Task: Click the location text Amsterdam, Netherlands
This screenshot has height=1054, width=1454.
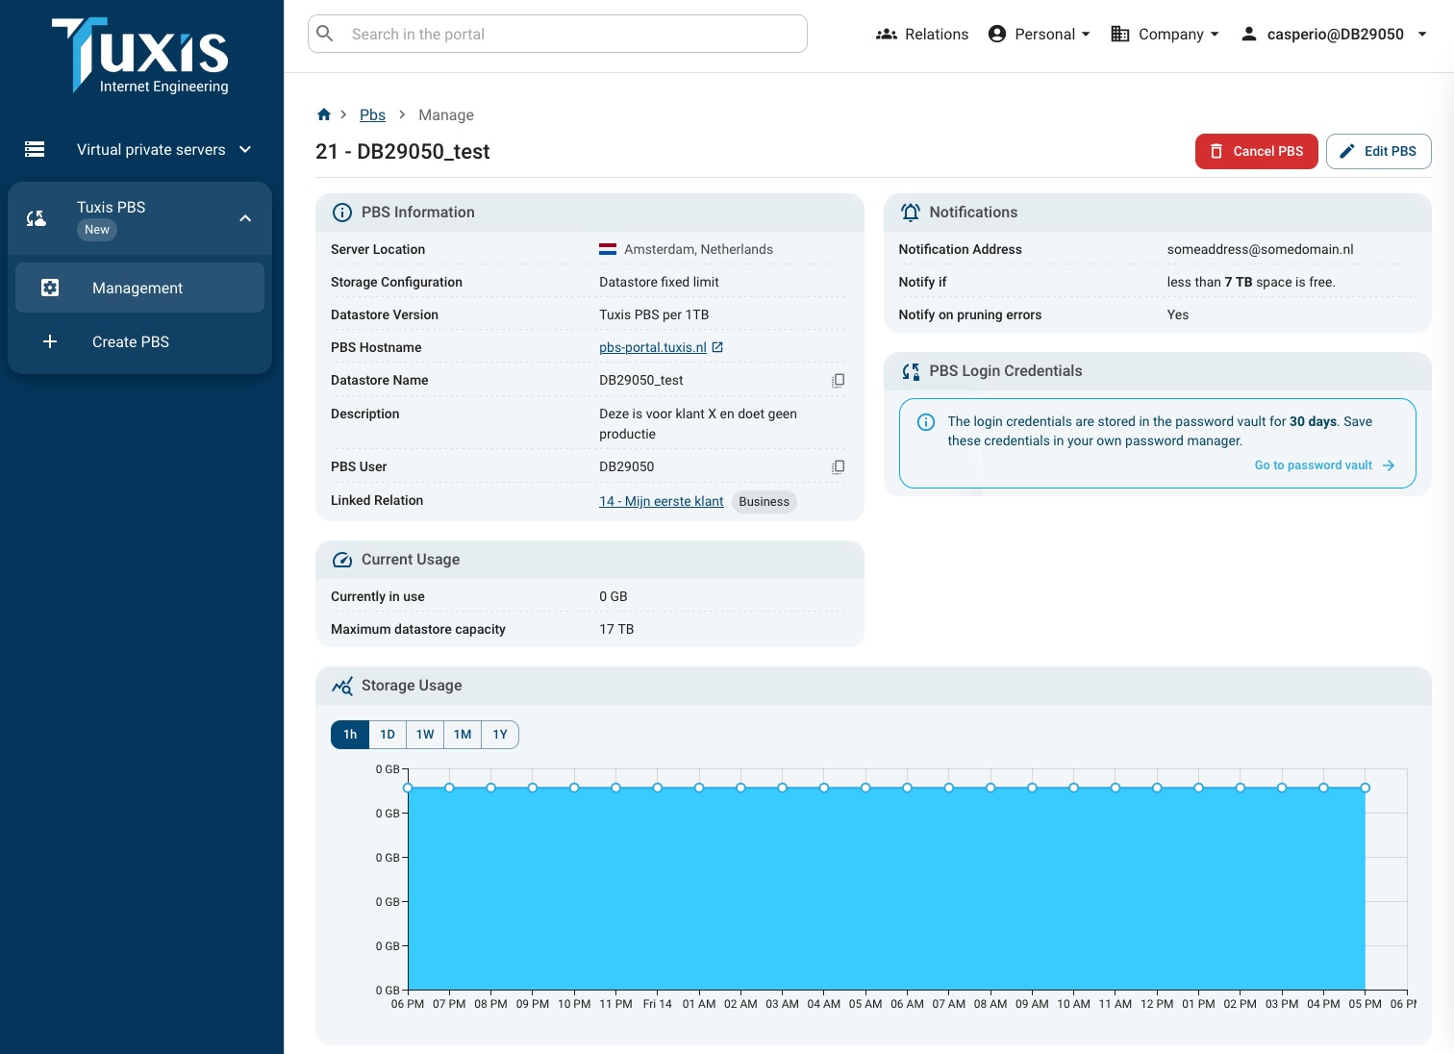Action: (x=698, y=249)
